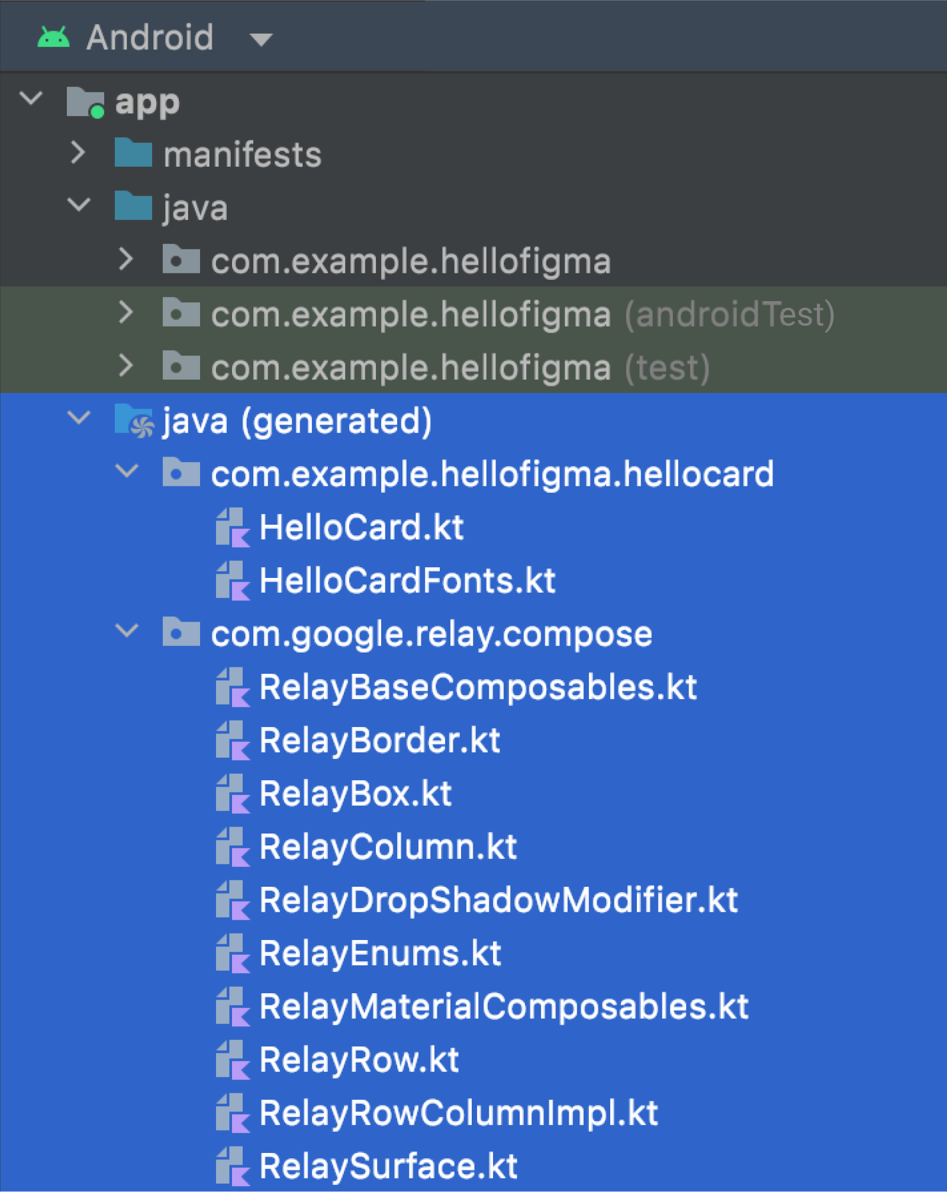Viewport: 947px width, 1192px height.
Task: Collapse the java (generated) folder
Action: pyautogui.click(x=79, y=418)
